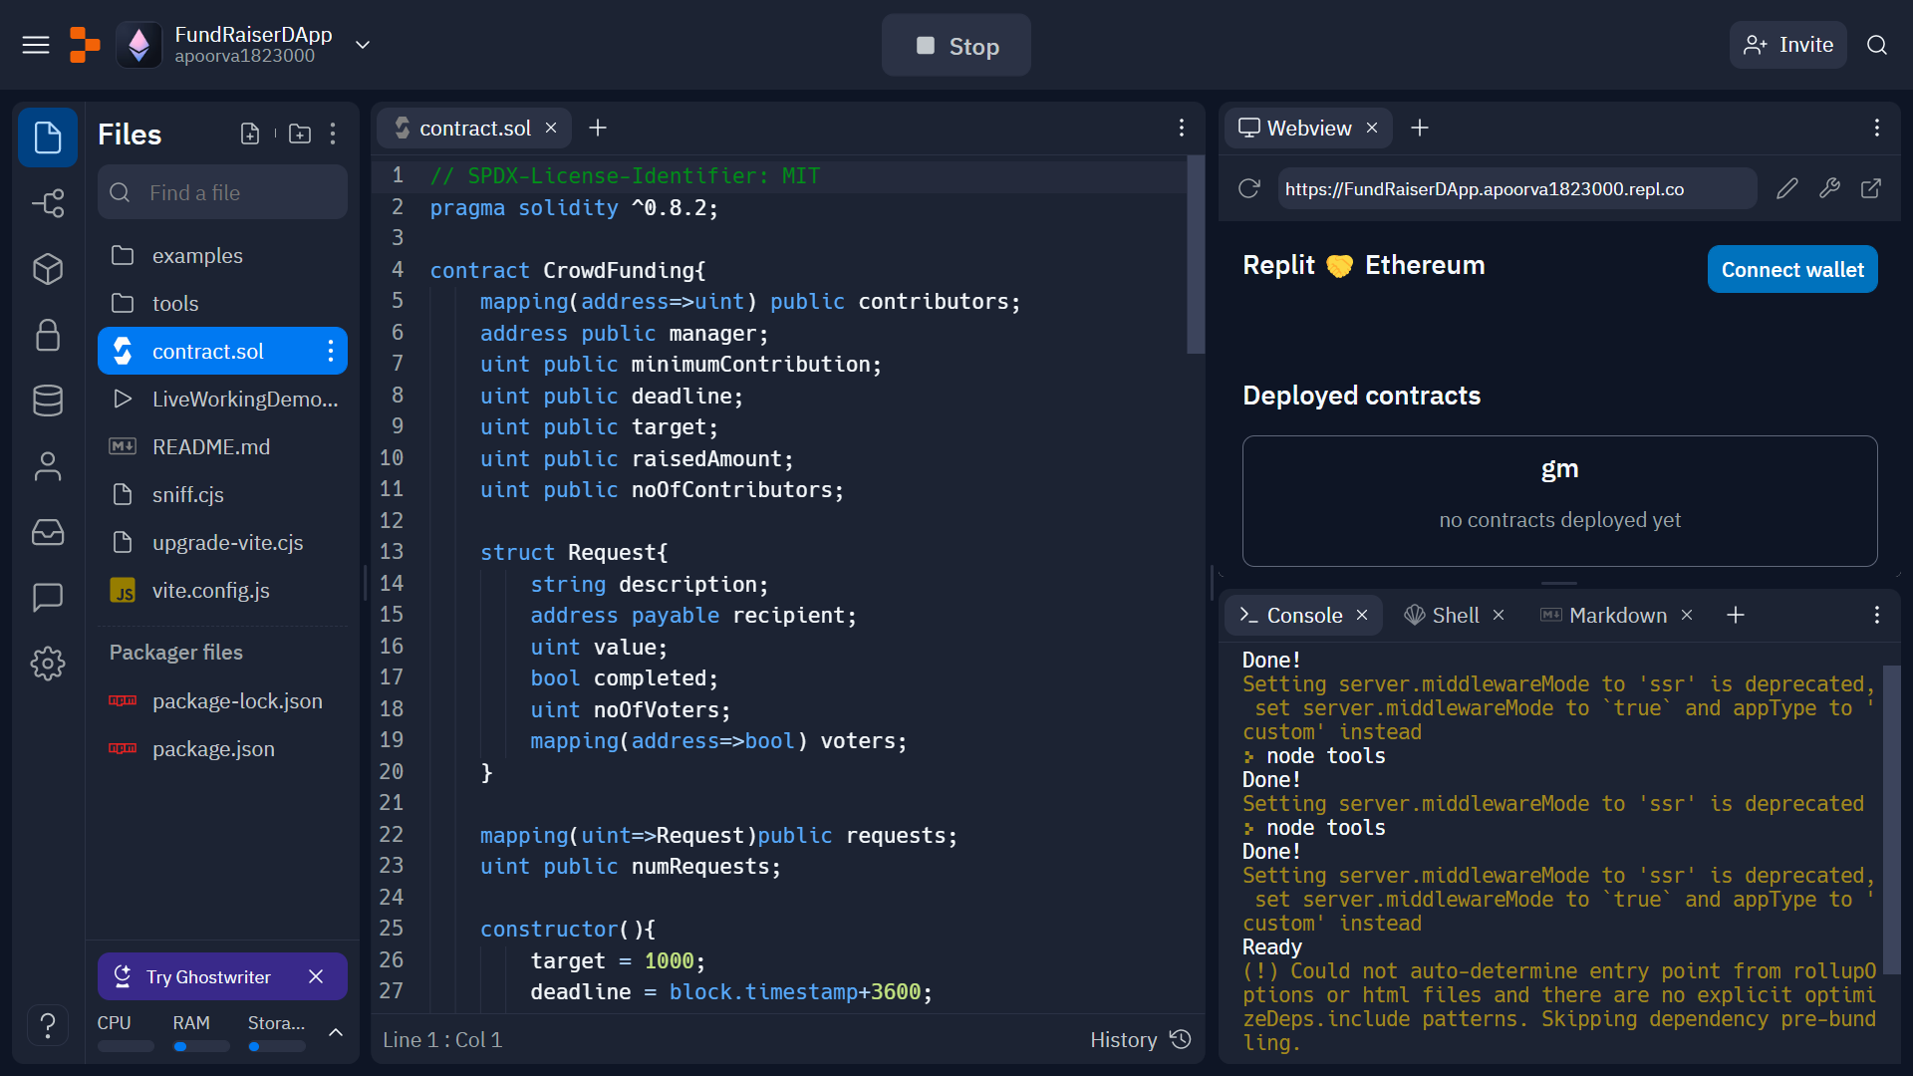Open the Version control sidebar icon
Image resolution: width=1913 pixels, height=1076 pixels.
47,203
